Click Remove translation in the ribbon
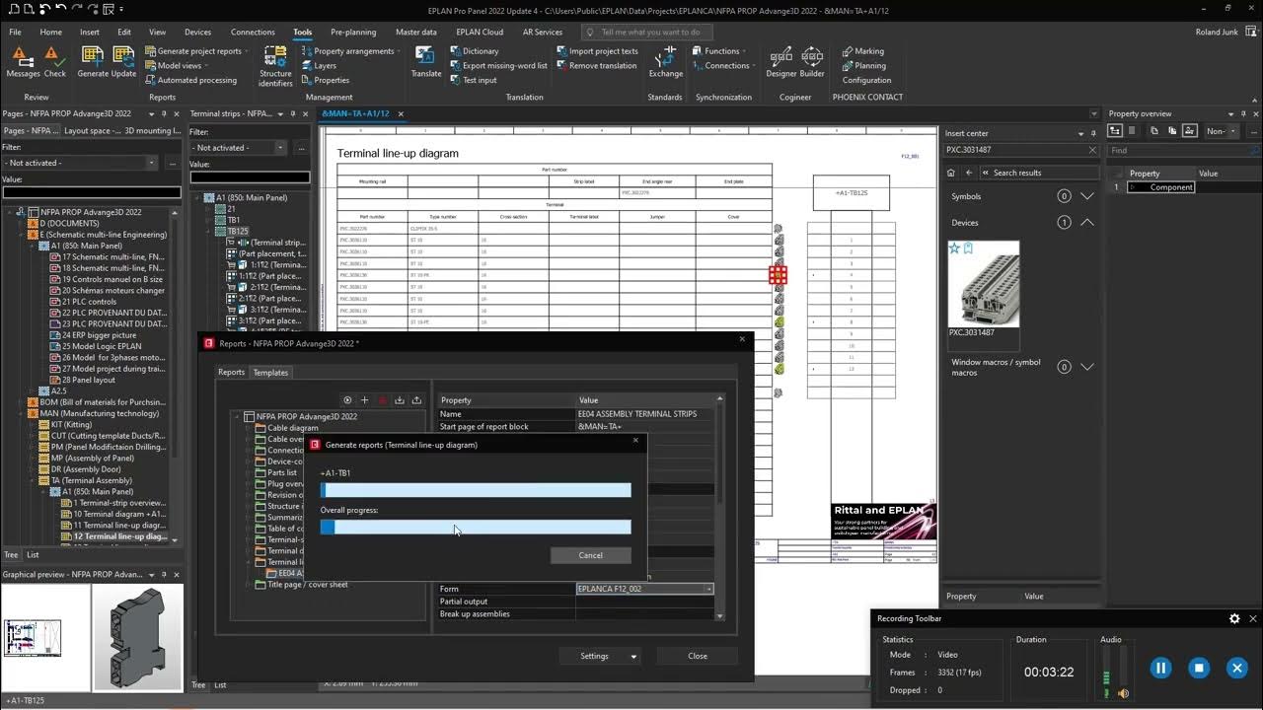The image size is (1263, 710). (596, 66)
